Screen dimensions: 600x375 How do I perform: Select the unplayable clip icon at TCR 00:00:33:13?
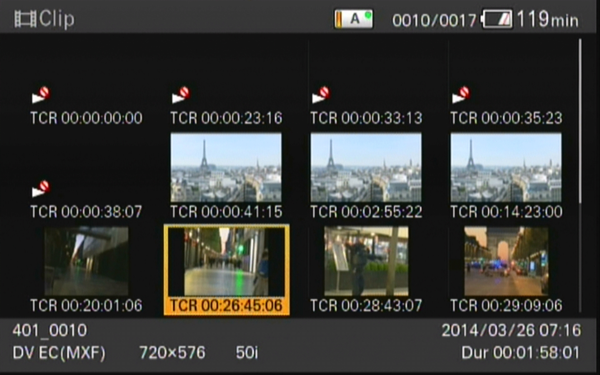point(321,95)
